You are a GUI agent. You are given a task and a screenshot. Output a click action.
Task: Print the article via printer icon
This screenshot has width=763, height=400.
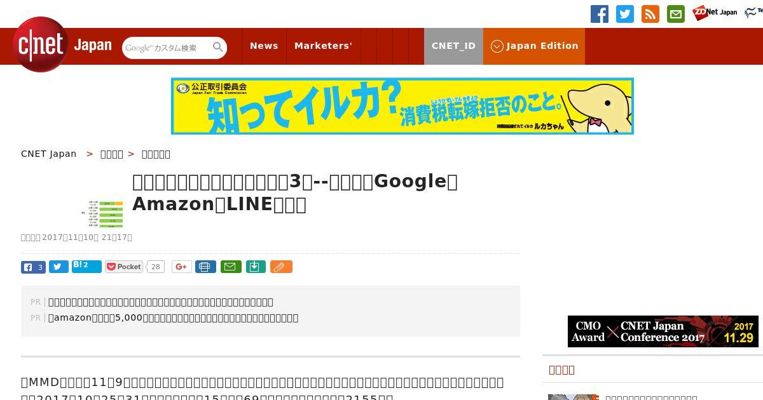(205, 267)
